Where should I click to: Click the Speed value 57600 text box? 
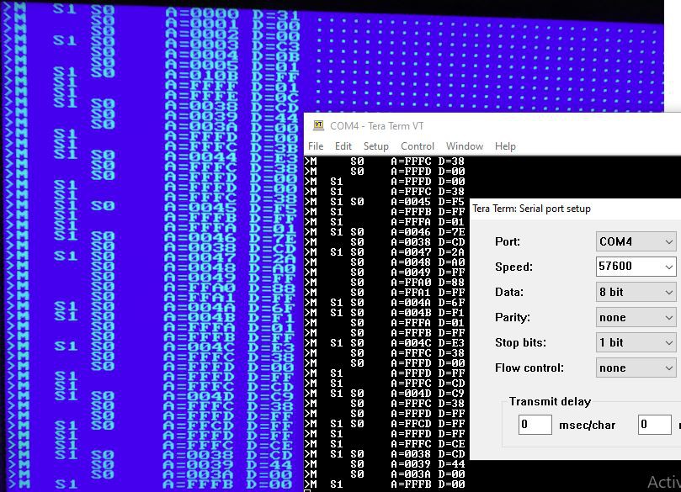point(630,267)
